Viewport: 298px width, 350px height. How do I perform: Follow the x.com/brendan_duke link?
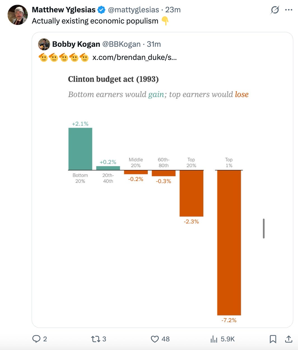click(x=134, y=57)
